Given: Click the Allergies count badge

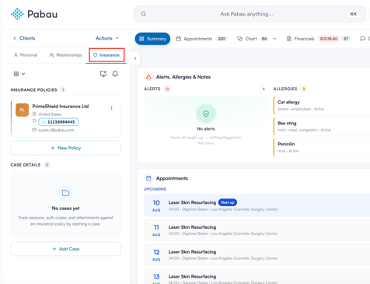Looking at the screenshot, I should (x=304, y=89).
